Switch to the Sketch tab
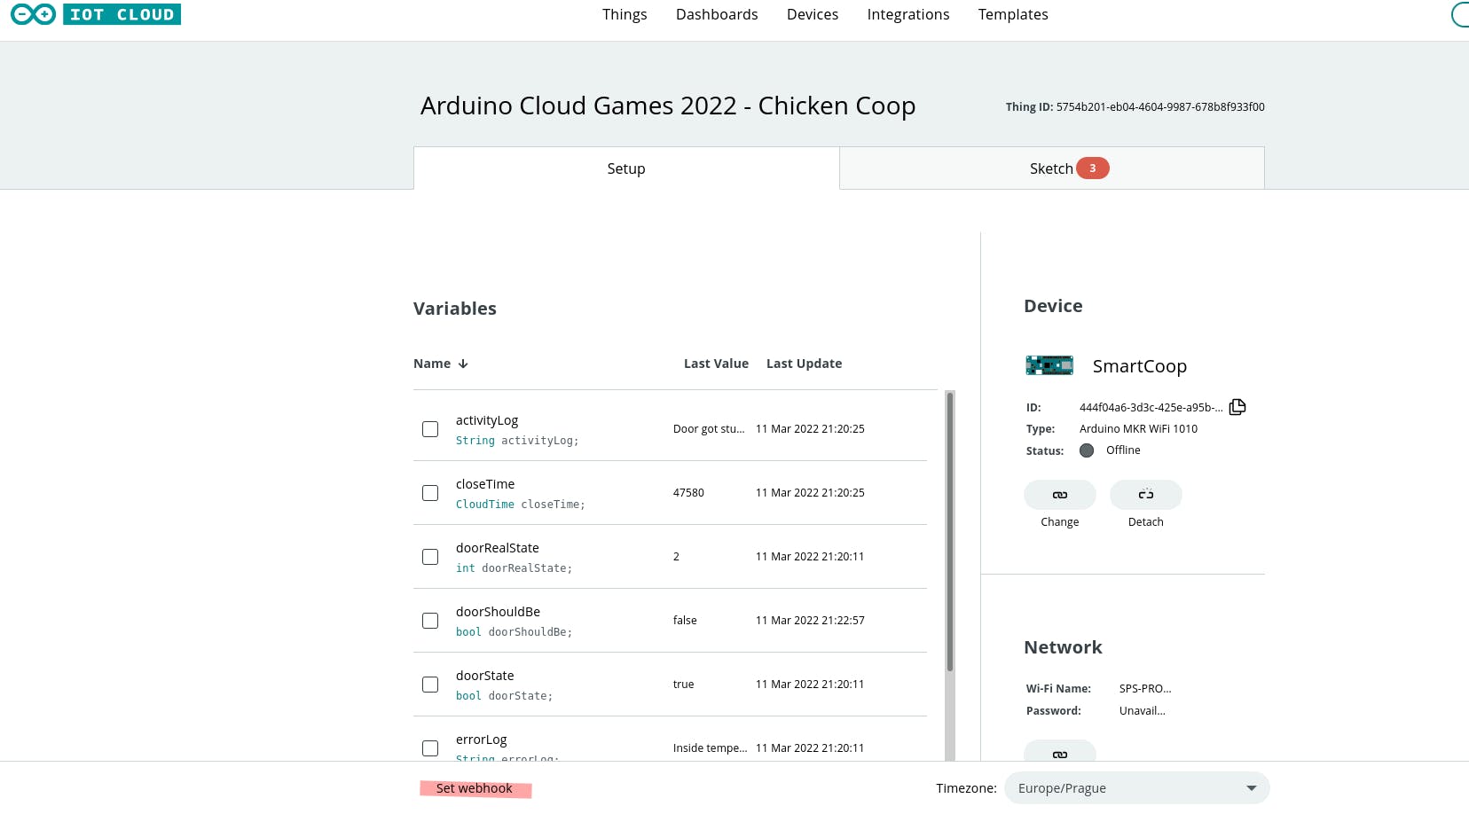This screenshot has height=814, width=1469. (1052, 168)
